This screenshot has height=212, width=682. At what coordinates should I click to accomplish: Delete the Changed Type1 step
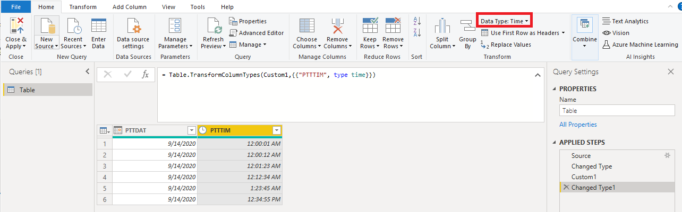[x=566, y=188]
